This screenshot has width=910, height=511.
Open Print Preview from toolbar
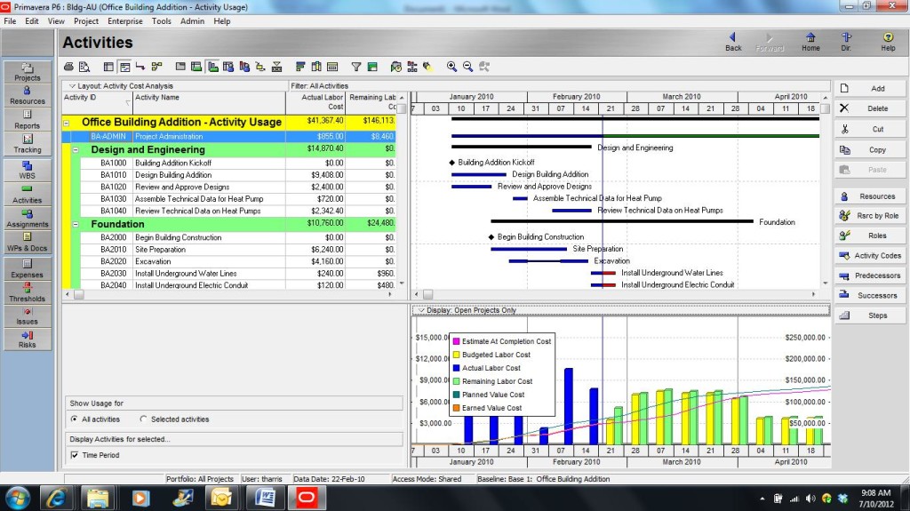coord(84,67)
